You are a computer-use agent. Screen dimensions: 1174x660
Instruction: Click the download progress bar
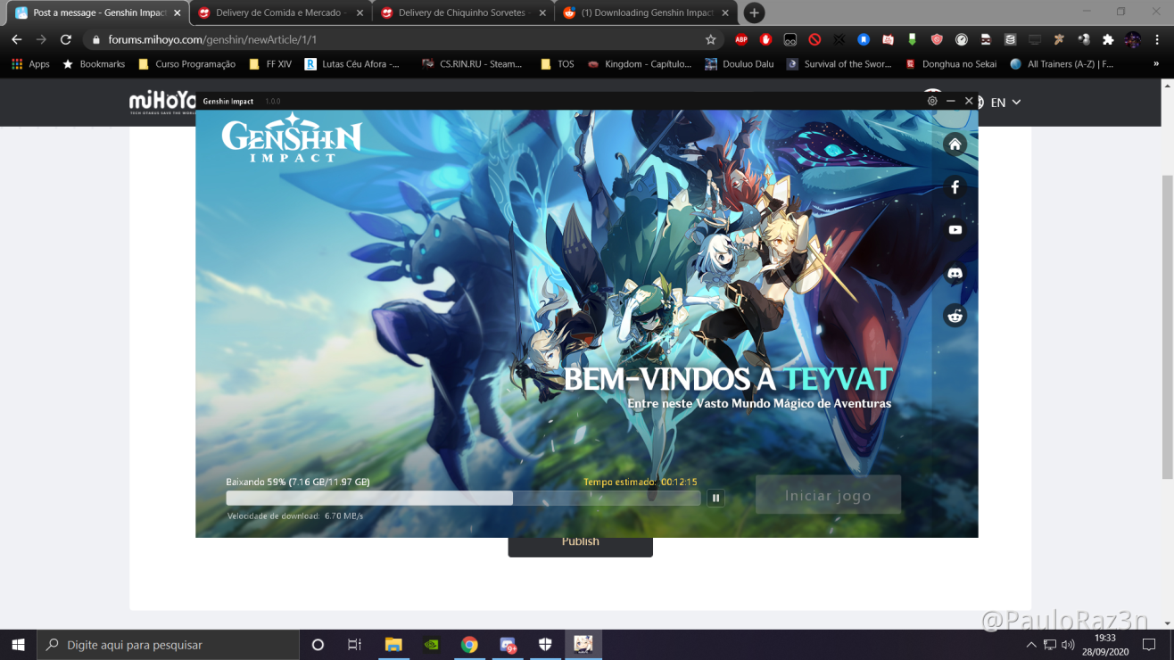pyautogui.click(x=463, y=499)
